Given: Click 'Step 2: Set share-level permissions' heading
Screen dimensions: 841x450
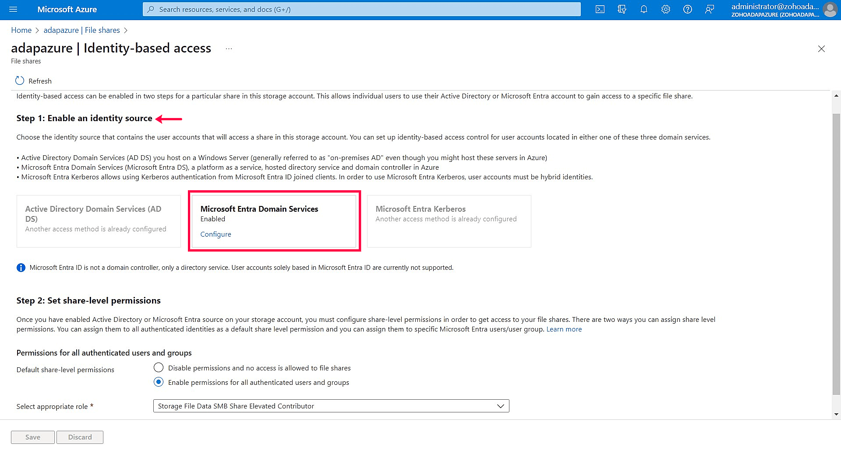Looking at the screenshot, I should click(x=88, y=301).
